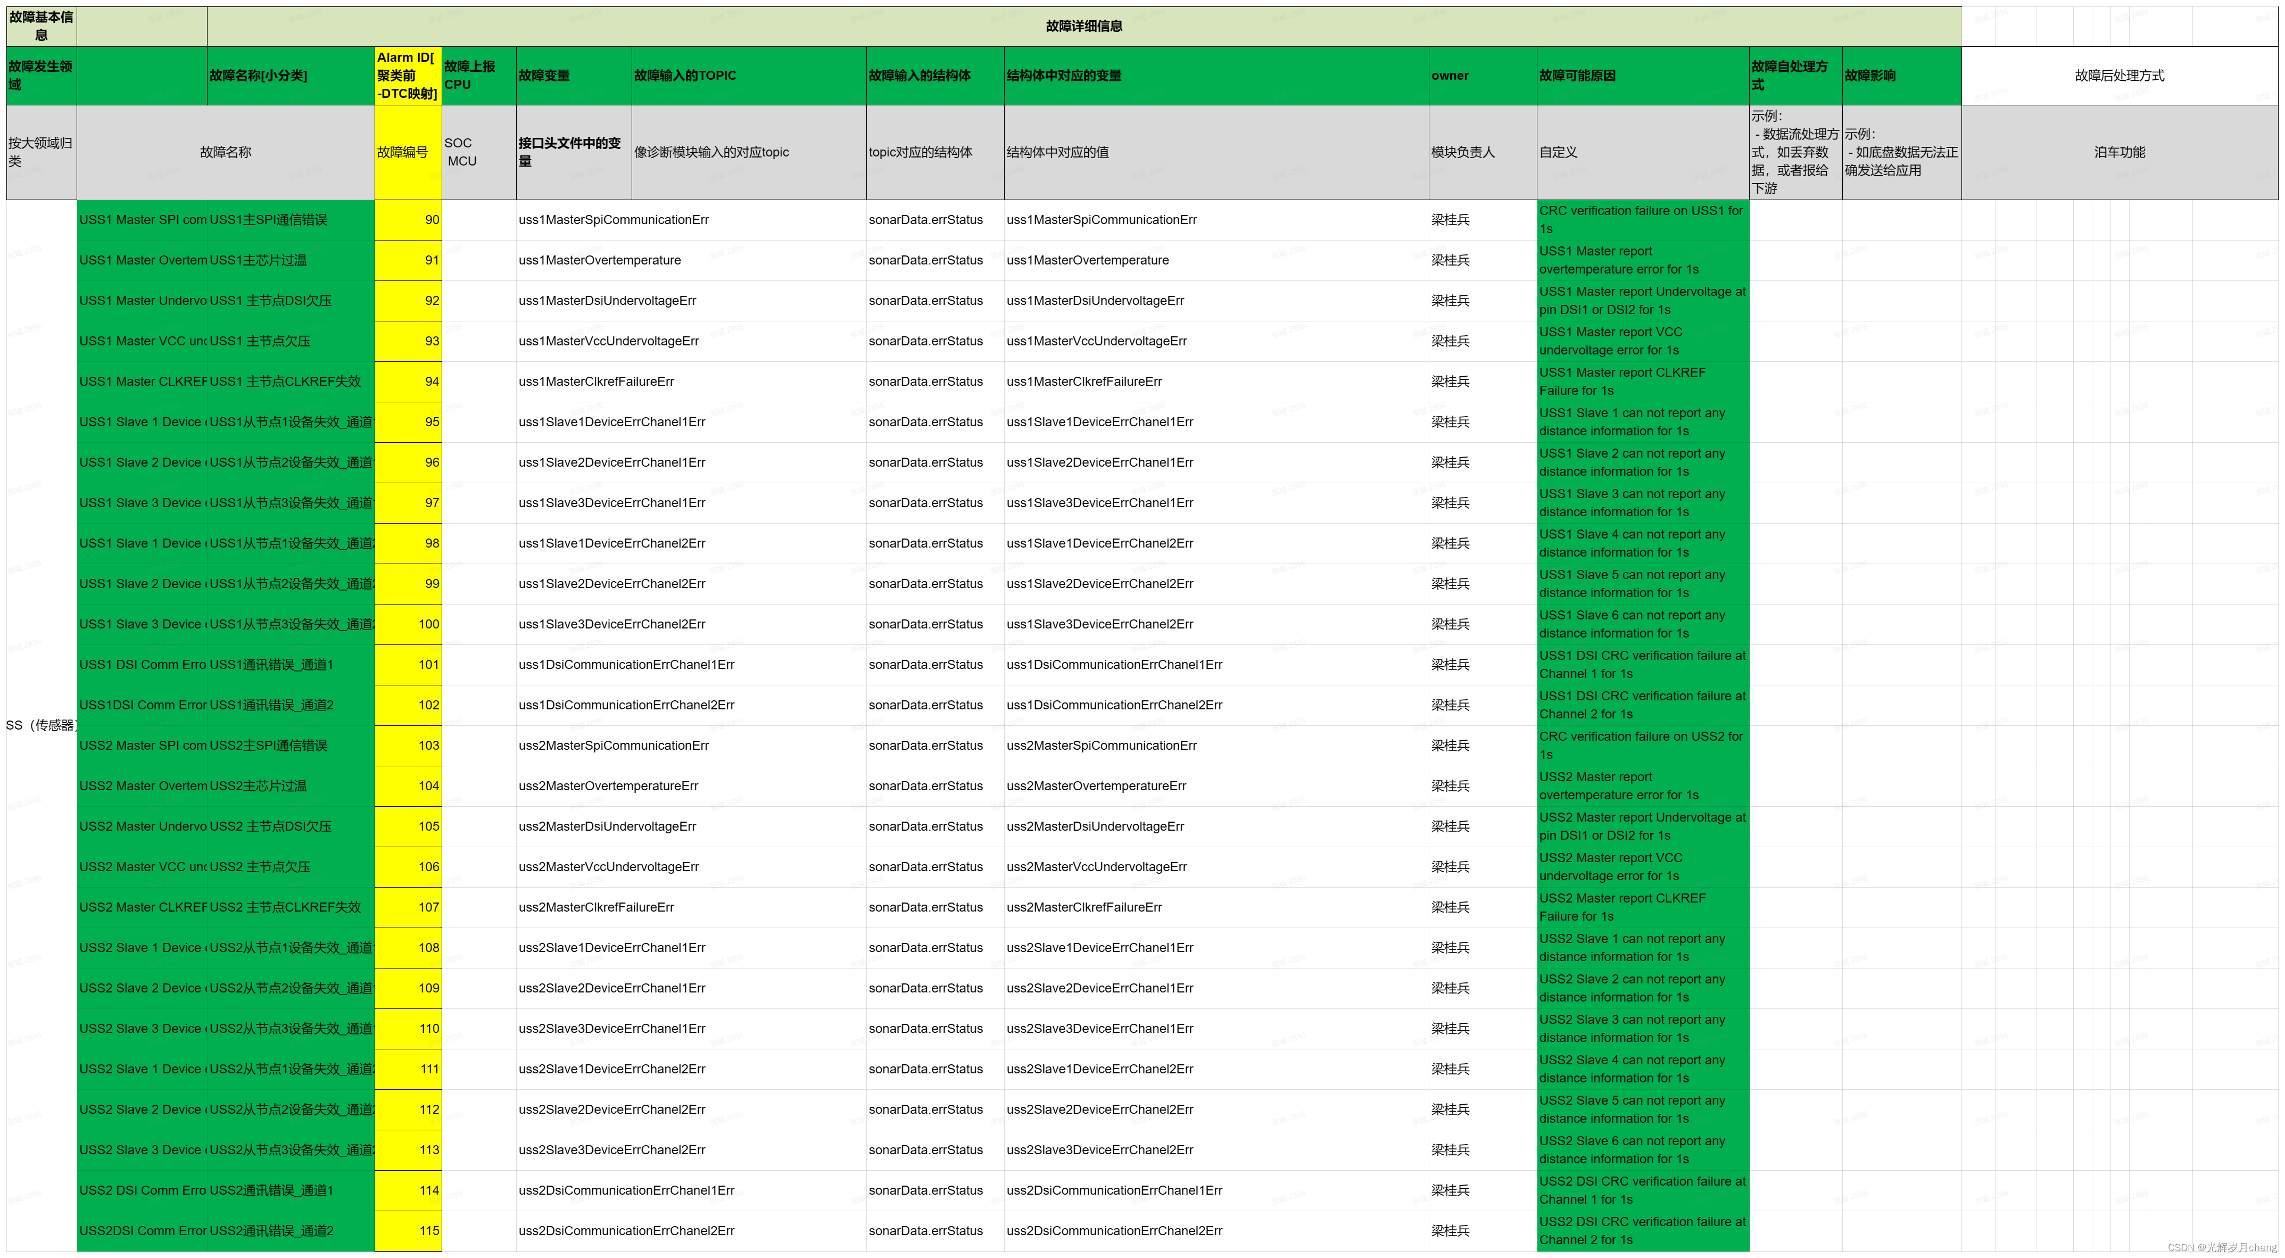This screenshot has width=2285, height=1258.
Task: Click owner '梁桂兵' in Alarm 112 row
Action: pyautogui.click(x=1482, y=1110)
